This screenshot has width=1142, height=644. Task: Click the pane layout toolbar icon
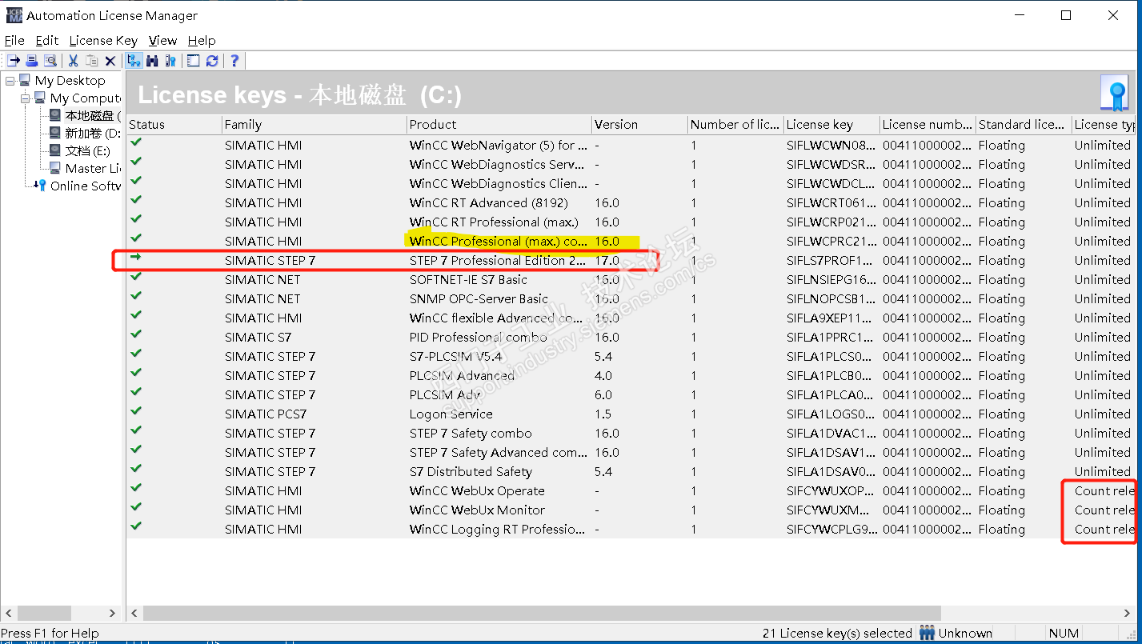[x=194, y=61]
